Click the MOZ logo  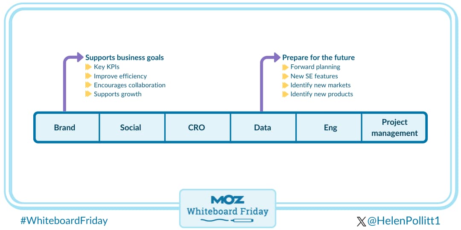tap(228, 200)
